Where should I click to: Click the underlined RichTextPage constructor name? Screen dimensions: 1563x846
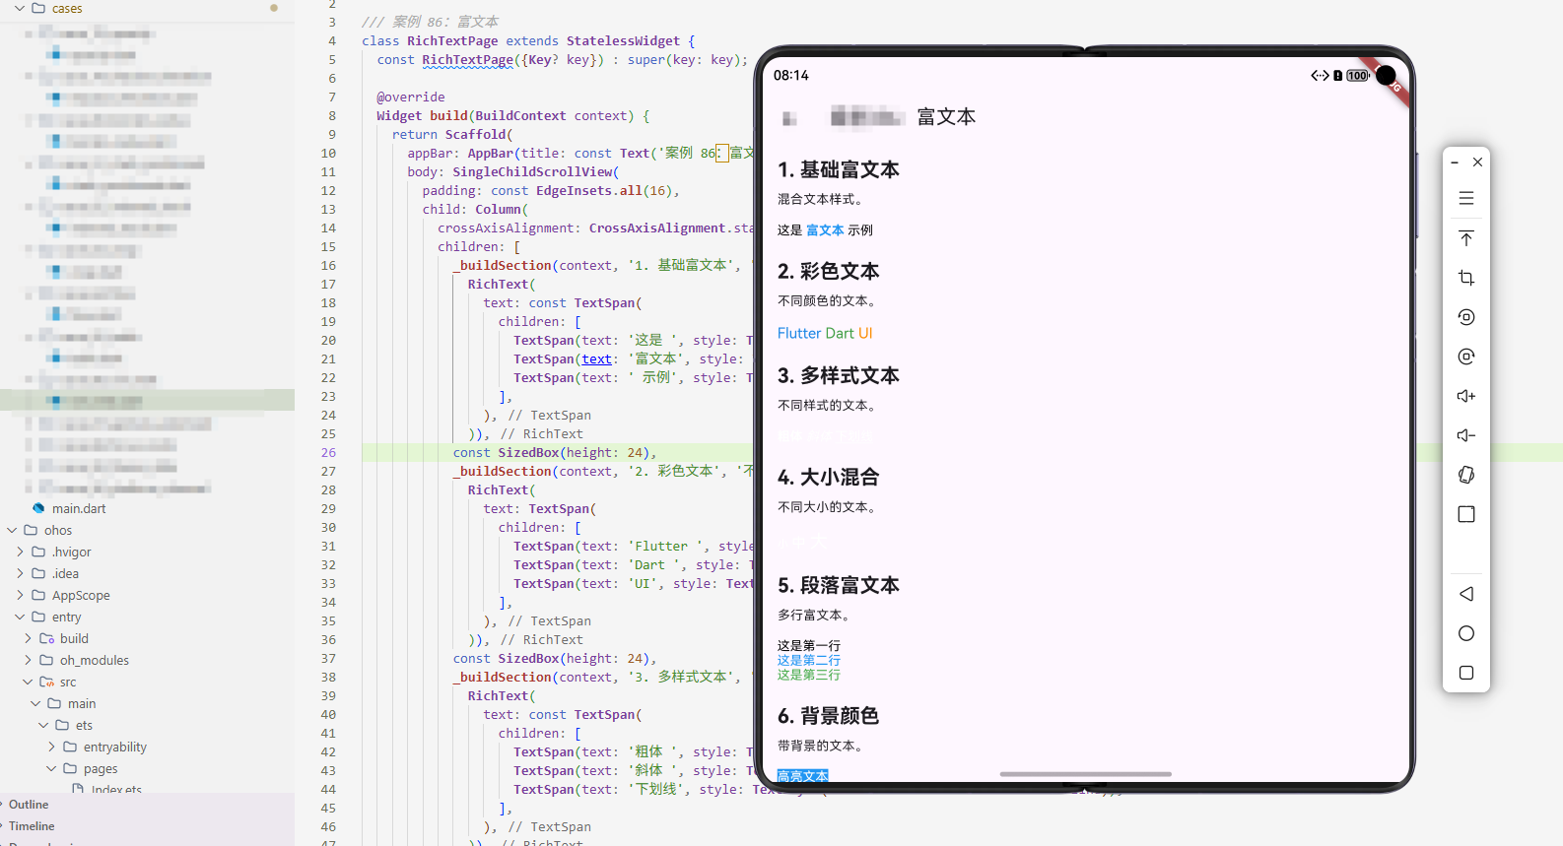click(467, 60)
